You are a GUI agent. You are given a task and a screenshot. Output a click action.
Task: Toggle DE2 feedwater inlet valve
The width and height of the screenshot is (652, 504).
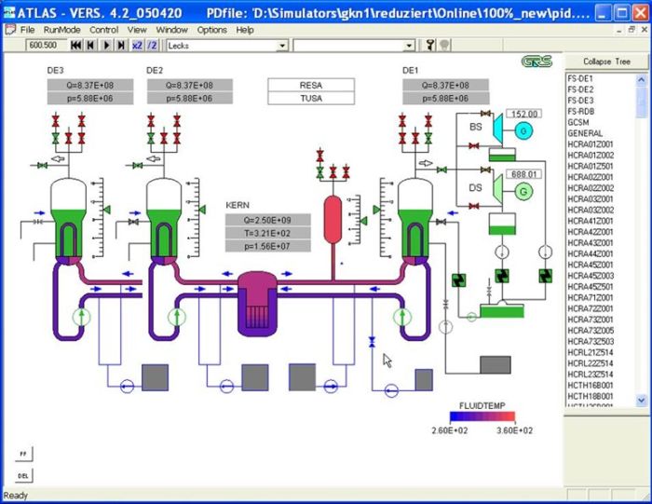(133, 222)
